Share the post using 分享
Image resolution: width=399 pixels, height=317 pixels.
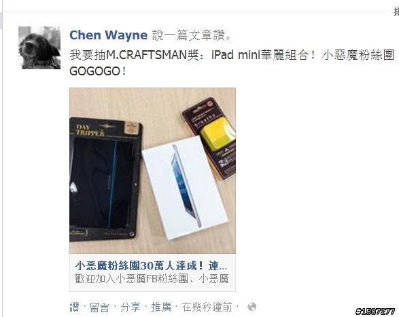[x=131, y=307]
